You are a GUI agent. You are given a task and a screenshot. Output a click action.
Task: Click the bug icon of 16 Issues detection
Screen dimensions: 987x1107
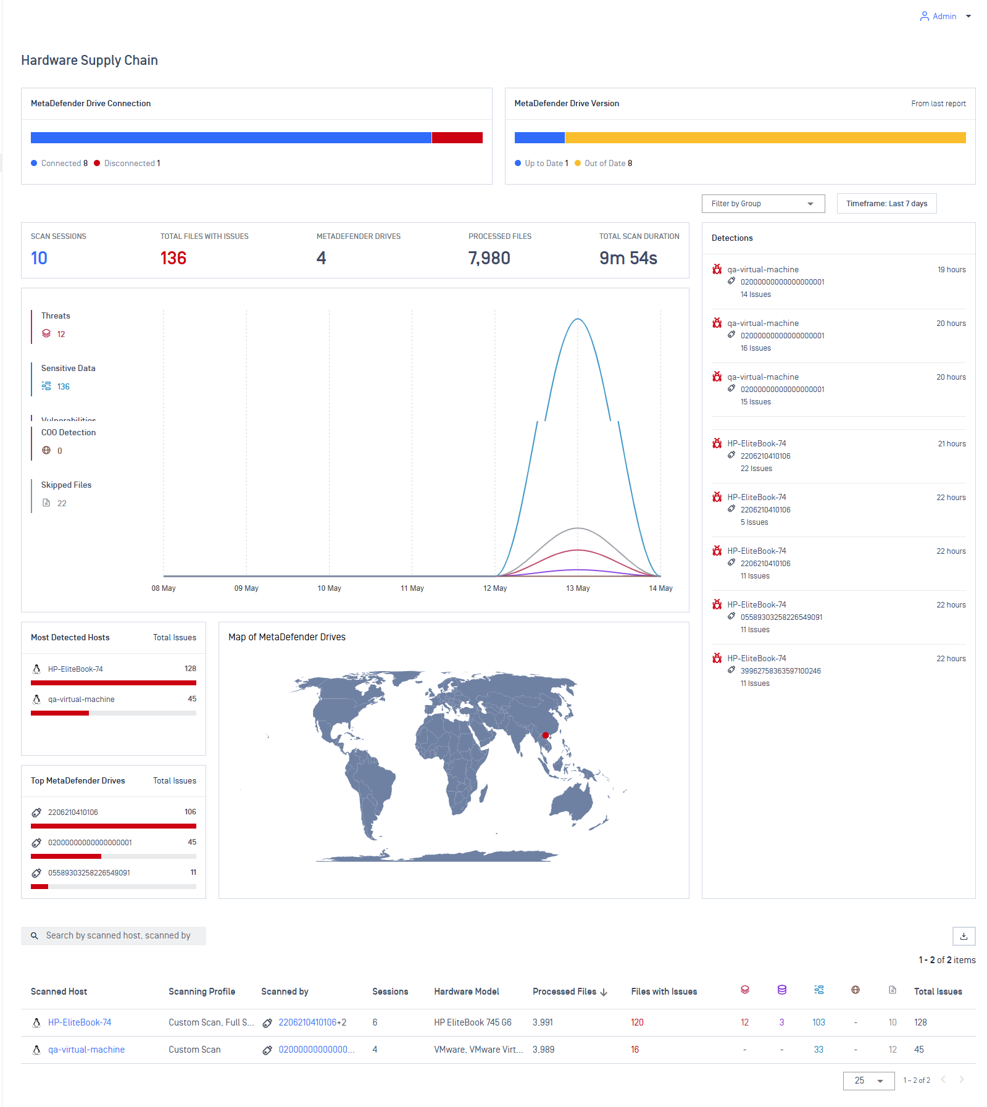click(x=717, y=324)
